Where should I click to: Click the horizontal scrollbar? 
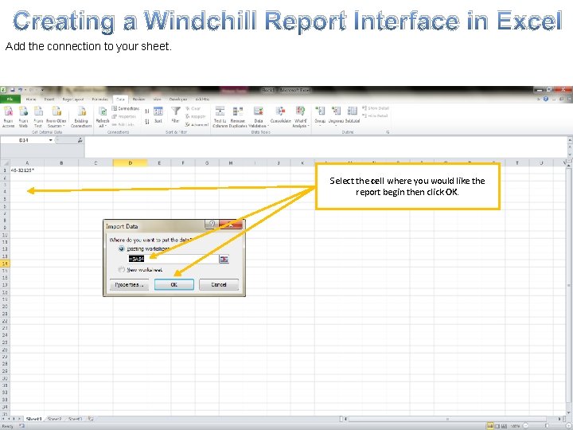(x=452, y=419)
